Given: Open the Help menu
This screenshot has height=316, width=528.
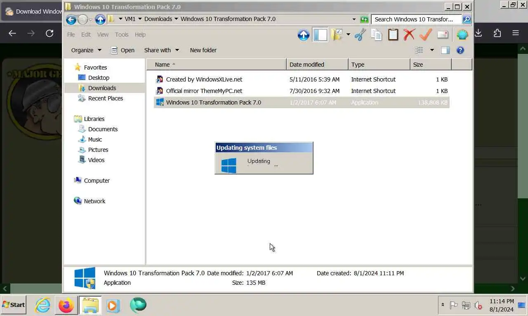Looking at the screenshot, I should tap(140, 35).
